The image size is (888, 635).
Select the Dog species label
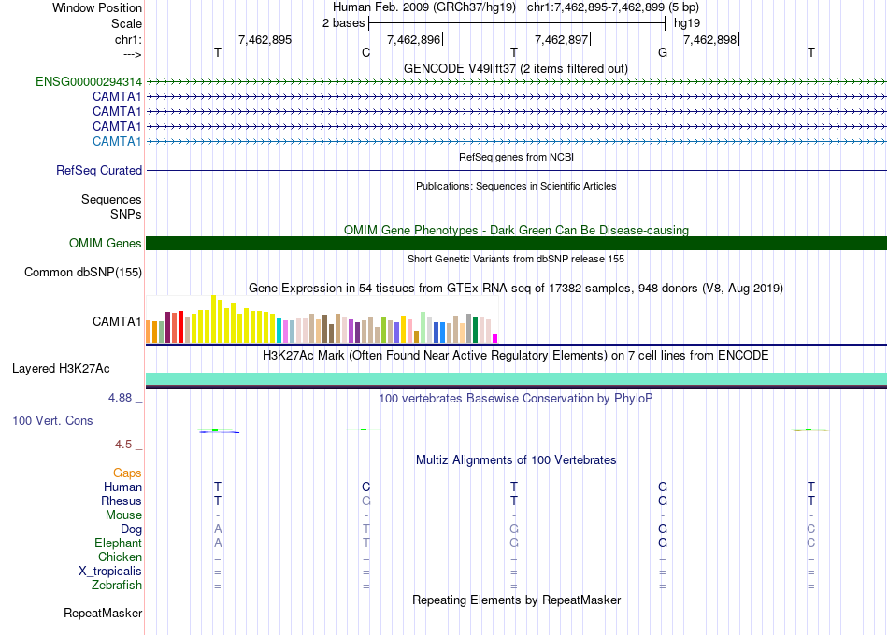pyautogui.click(x=132, y=529)
